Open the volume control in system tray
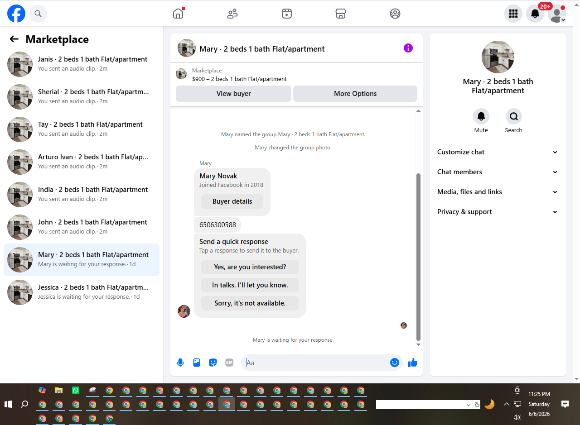Screen dimensions: 580x425 point(517,417)
